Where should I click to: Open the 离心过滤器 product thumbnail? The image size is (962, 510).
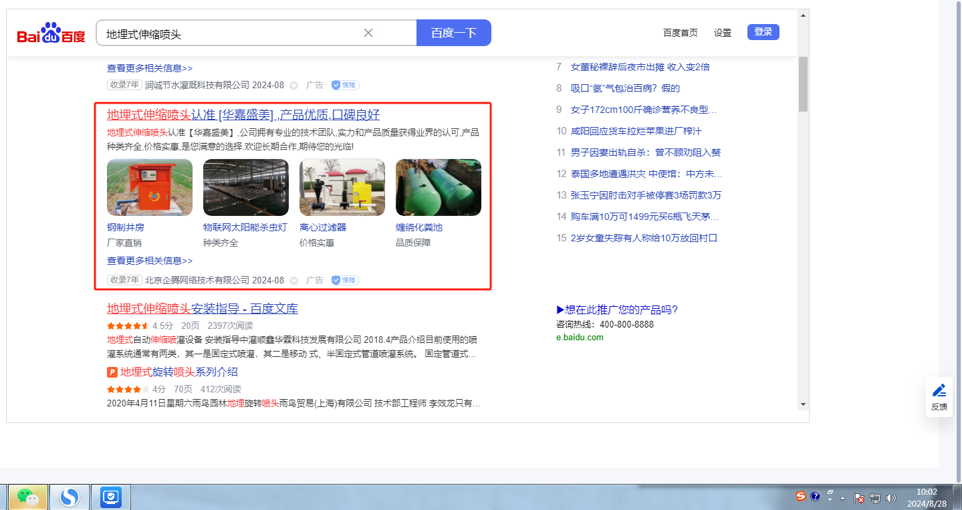click(x=342, y=187)
